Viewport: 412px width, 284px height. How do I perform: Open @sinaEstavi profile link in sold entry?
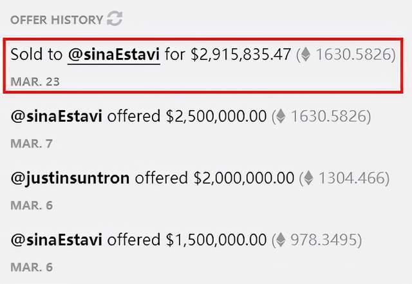[x=114, y=55]
